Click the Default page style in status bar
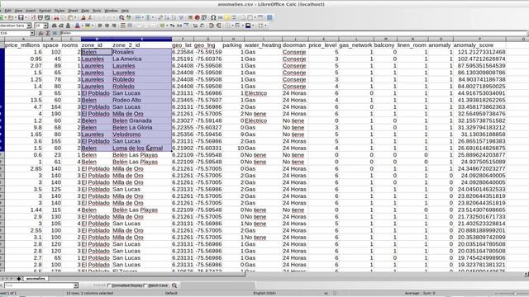This screenshot has width=529, height=297. (171, 294)
